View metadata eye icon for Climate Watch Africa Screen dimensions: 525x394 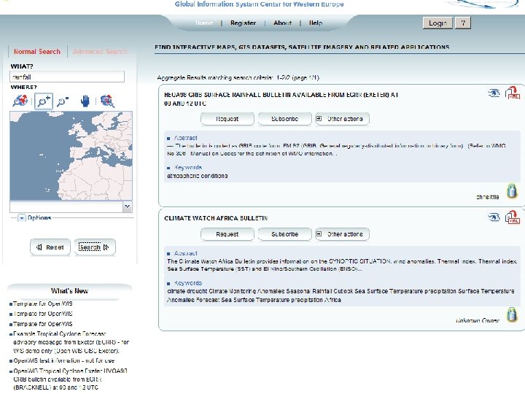494,217
